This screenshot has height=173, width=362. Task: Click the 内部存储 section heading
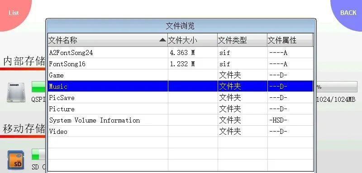click(24, 62)
